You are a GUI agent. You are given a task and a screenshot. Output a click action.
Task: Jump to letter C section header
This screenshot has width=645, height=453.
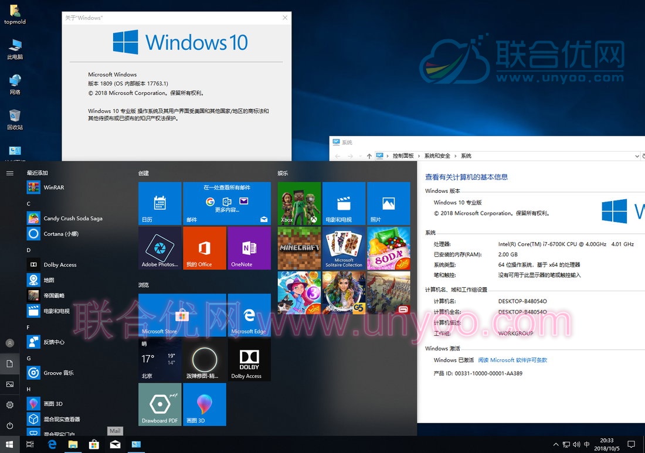coord(28,203)
